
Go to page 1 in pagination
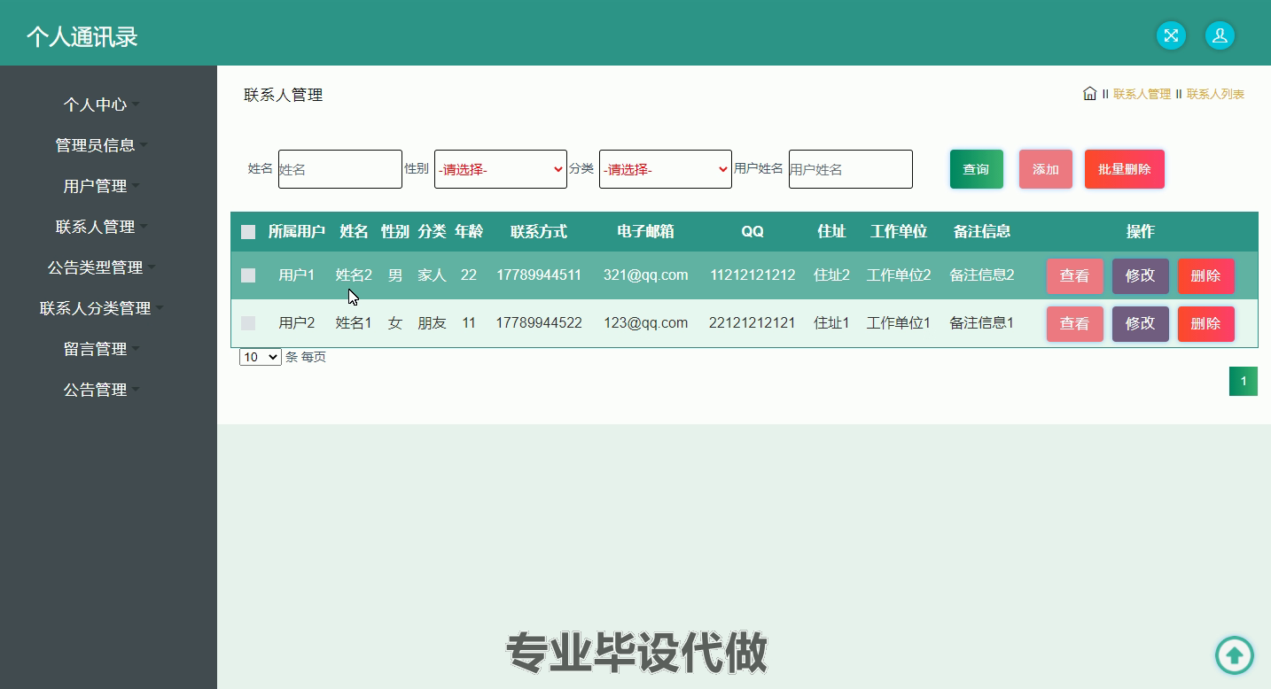[1244, 382]
